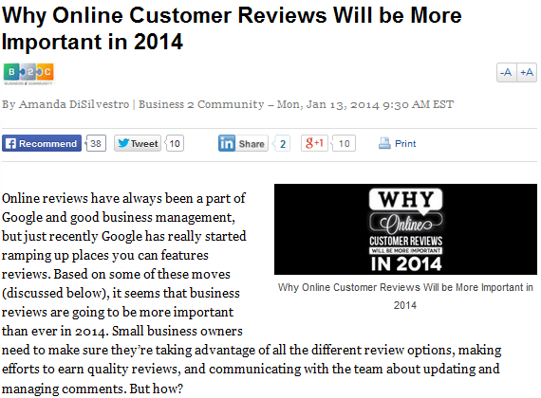Click the Google g+1 button

click(x=314, y=143)
